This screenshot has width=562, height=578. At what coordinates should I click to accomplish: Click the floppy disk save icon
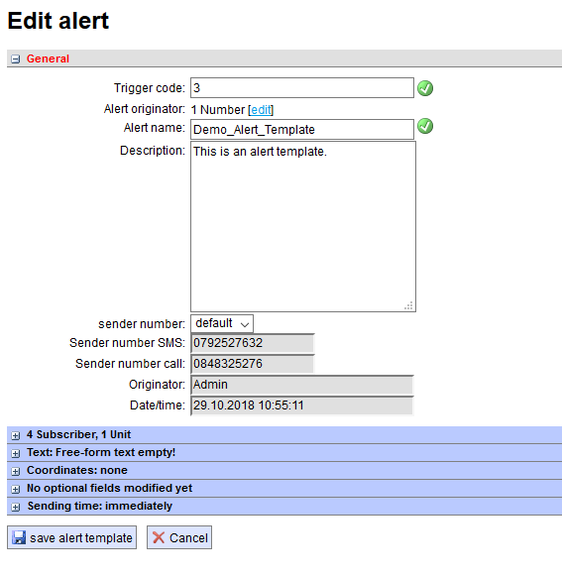click(19, 537)
